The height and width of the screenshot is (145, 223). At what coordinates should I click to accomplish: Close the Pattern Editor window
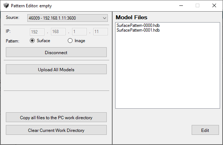214,6
